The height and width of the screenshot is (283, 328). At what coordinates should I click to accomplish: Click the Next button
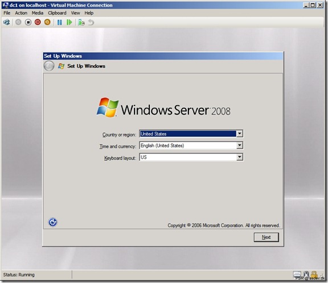tap(266, 238)
